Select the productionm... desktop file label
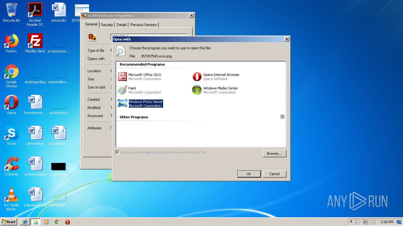Viewport: 403px width, 226px height. click(x=59, y=51)
